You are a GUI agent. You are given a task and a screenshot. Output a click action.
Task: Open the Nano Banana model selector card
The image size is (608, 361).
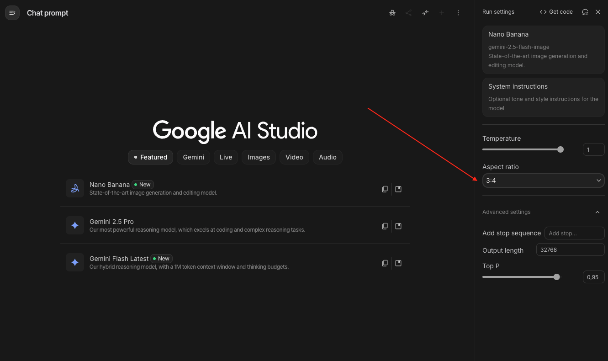[543, 49]
